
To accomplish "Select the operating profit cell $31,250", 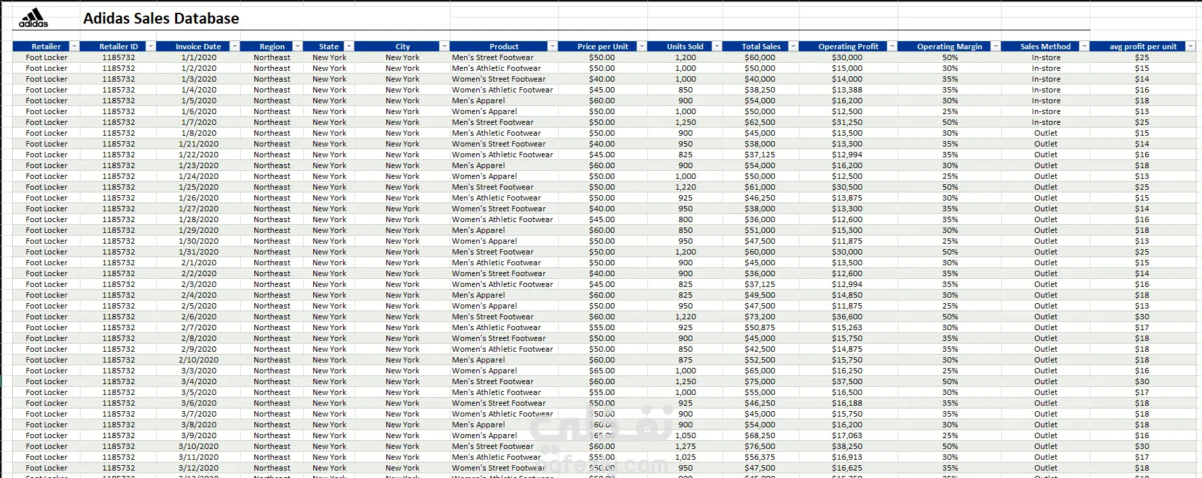I will pyautogui.click(x=848, y=122).
